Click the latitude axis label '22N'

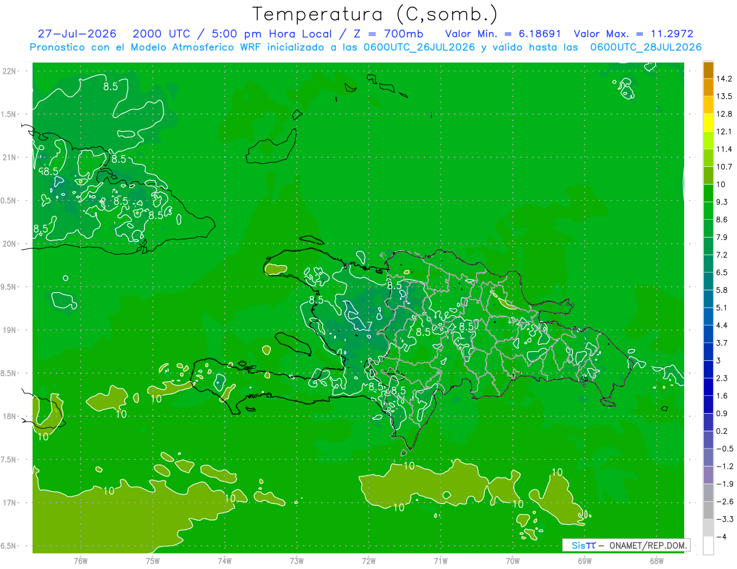pyautogui.click(x=9, y=71)
